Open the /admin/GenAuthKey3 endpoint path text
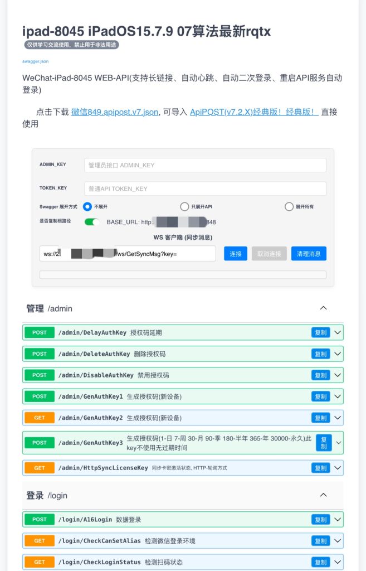 click(91, 443)
